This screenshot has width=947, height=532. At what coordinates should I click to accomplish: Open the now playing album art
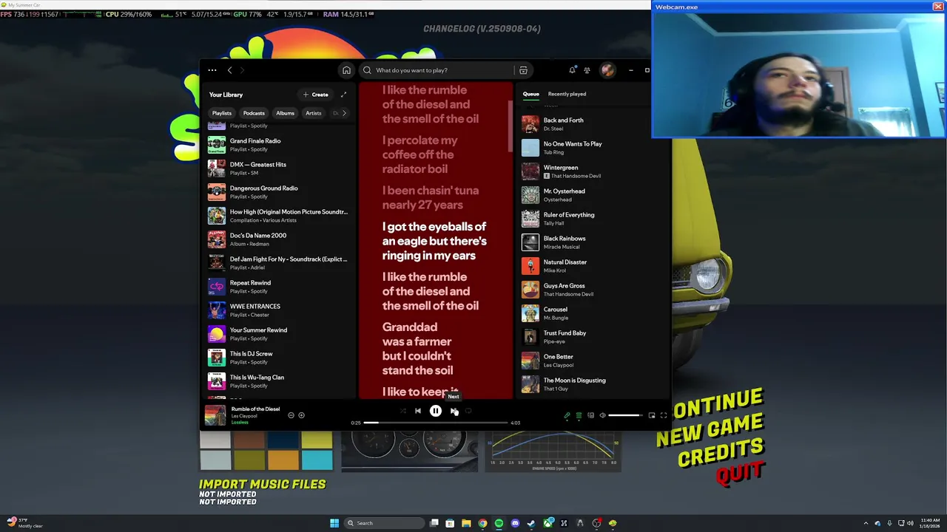(x=215, y=415)
